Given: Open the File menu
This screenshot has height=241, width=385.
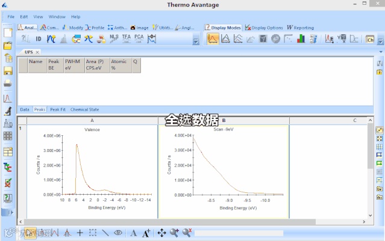Looking at the screenshot, I should 11,17.
